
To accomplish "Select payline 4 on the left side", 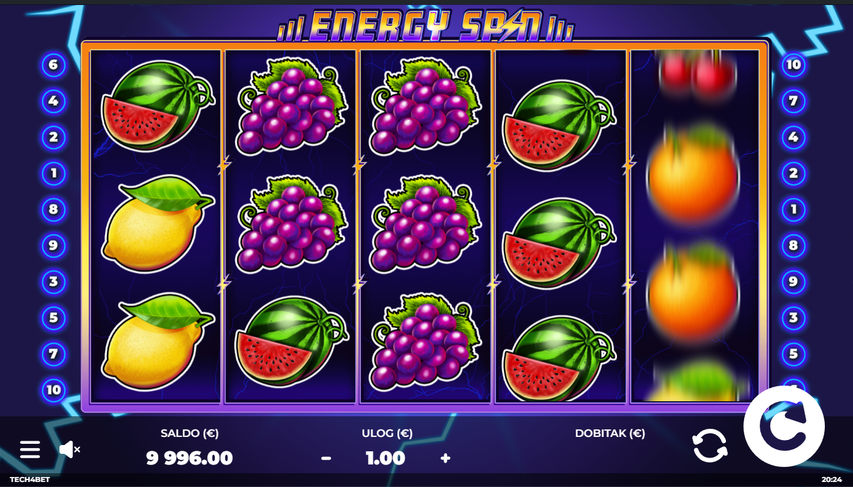I will [53, 101].
